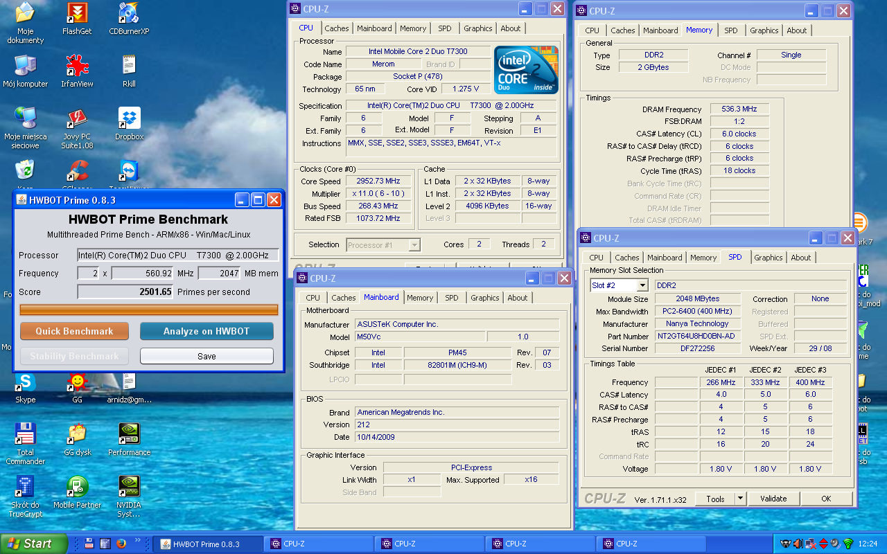Open Moje miejsca sieciowe icon
This screenshot has height=554, width=887.
(x=25, y=118)
